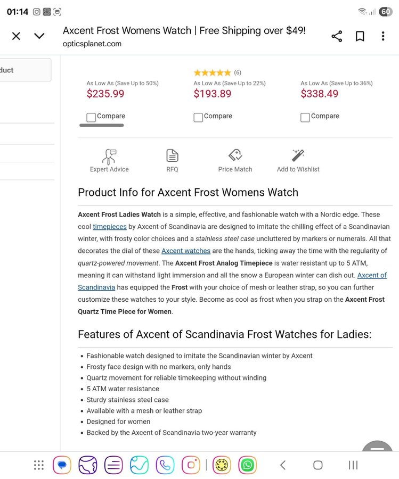Launch WhatsApp from the dock

click(247, 465)
